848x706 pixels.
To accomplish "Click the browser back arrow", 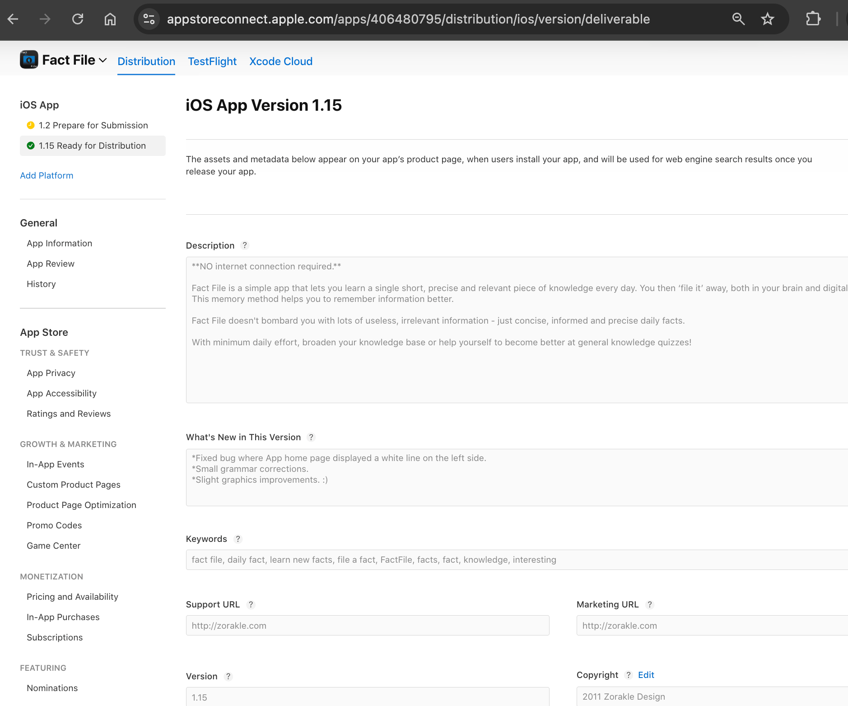I will tap(13, 19).
